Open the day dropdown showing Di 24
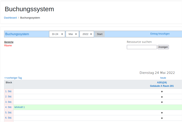Viewport: 182px width, 122px height. point(57,34)
